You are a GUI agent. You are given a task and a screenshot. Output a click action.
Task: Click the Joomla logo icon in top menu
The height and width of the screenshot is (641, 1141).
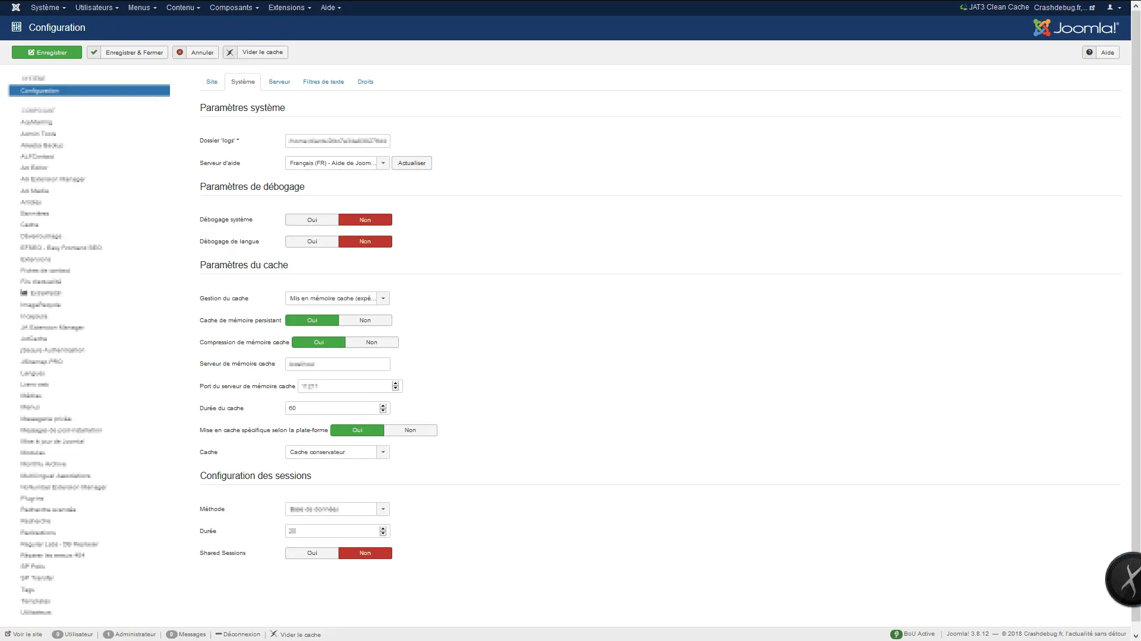[x=16, y=8]
